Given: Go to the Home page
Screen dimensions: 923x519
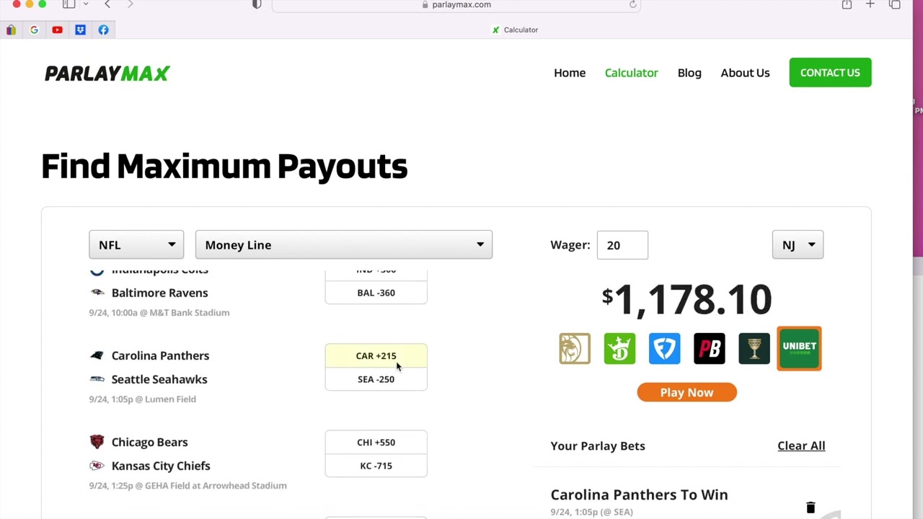Looking at the screenshot, I should pos(570,73).
